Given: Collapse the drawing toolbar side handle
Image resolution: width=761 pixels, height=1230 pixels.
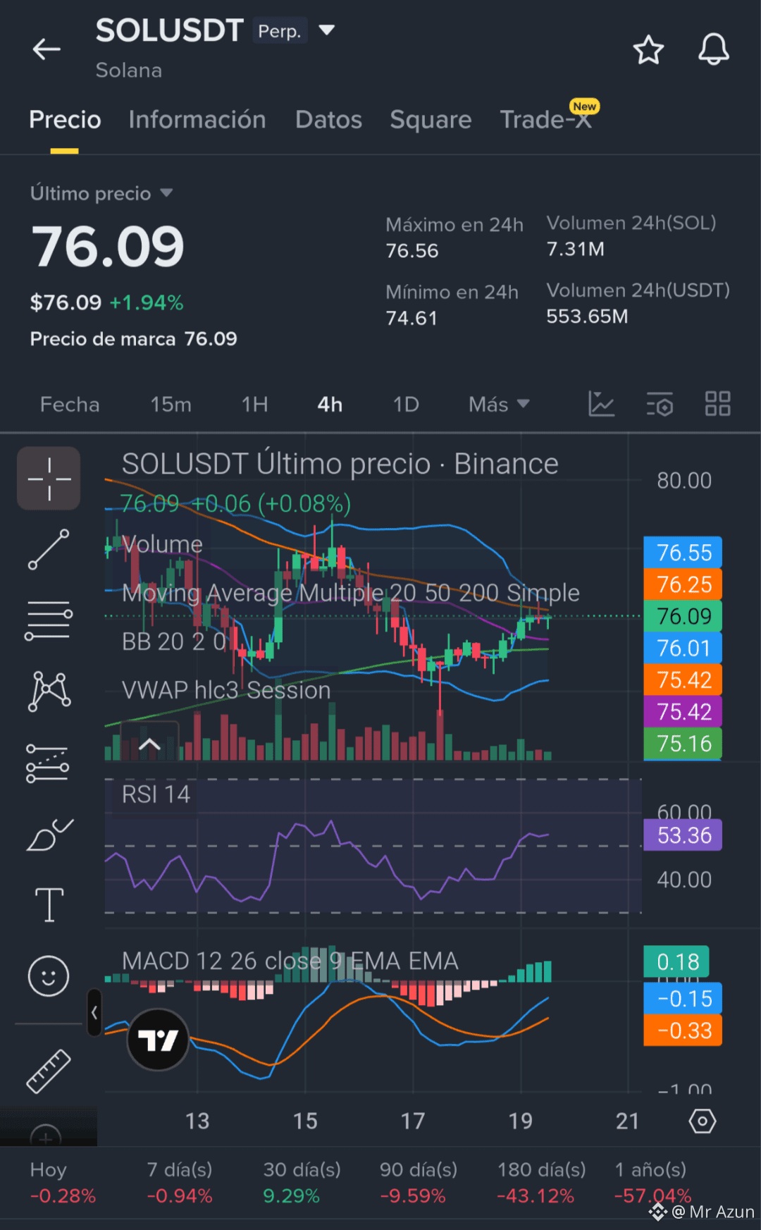Looking at the screenshot, I should coord(94,1013).
